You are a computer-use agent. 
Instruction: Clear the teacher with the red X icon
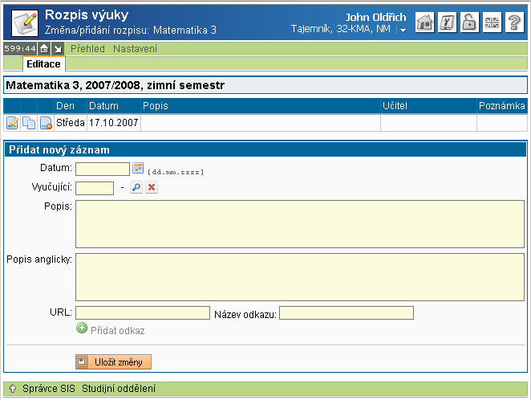tap(151, 188)
